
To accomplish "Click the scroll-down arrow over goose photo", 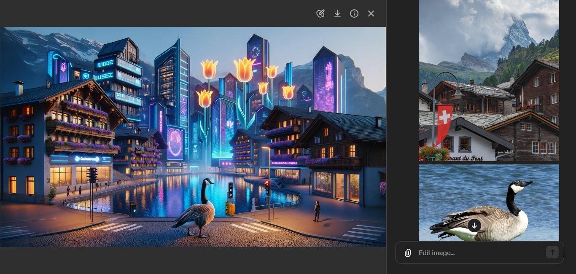I will point(474,226).
